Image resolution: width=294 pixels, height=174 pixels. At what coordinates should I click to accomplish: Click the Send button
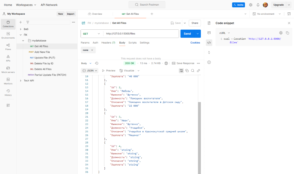pos(187,34)
